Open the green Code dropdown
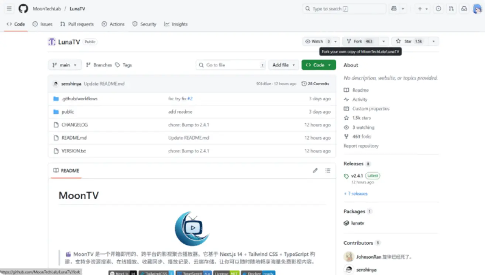Viewport: 485px width, 275px height. click(x=319, y=65)
